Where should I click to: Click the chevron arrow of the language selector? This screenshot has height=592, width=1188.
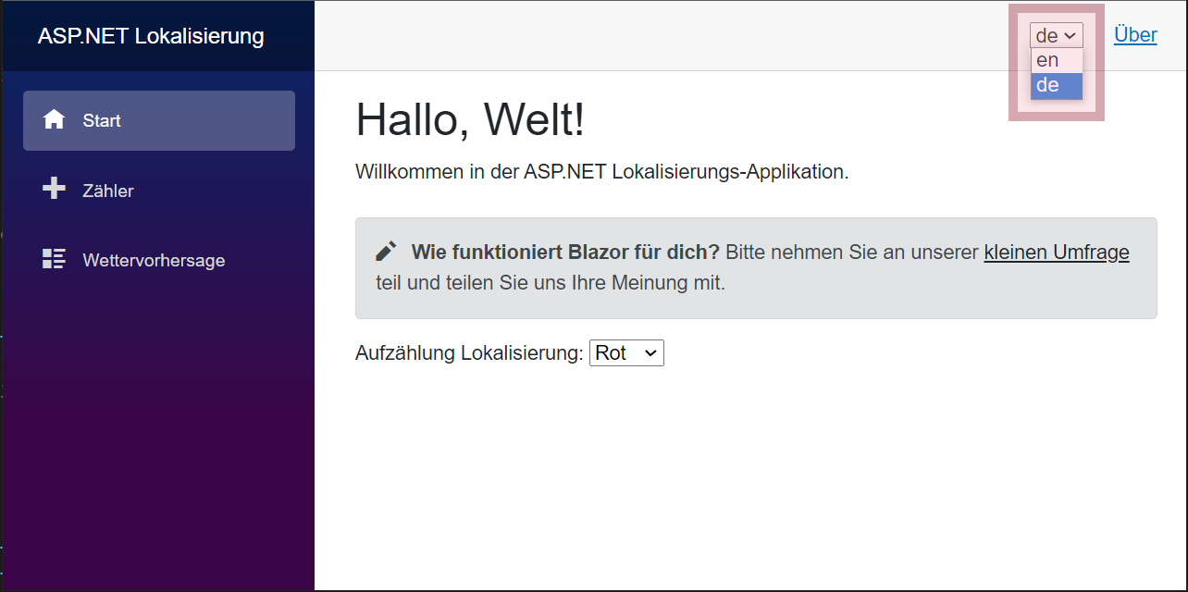(1070, 36)
